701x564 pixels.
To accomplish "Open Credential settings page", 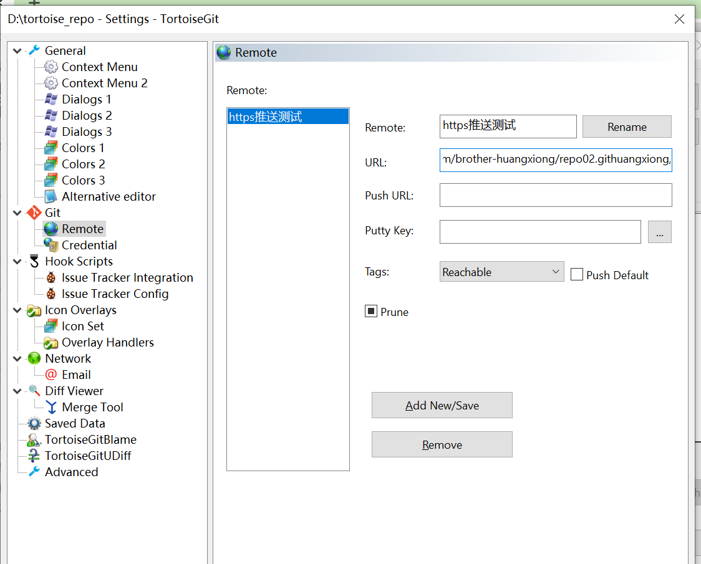I will tap(89, 246).
